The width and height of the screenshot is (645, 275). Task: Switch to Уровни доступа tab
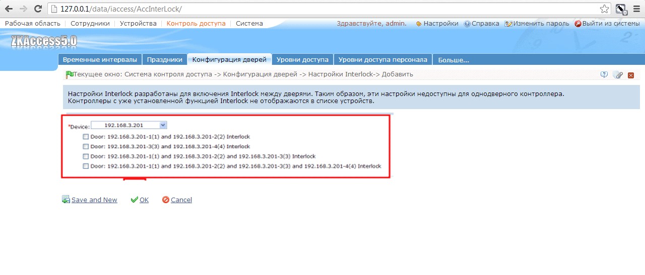[302, 59]
